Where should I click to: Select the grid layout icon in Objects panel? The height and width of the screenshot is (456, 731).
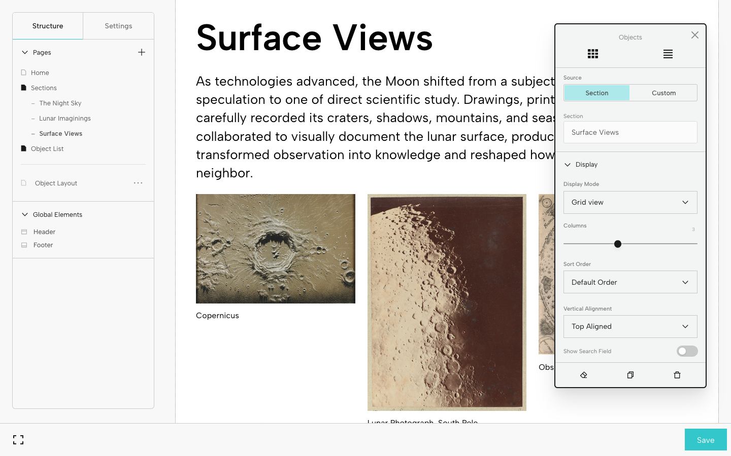[592, 54]
